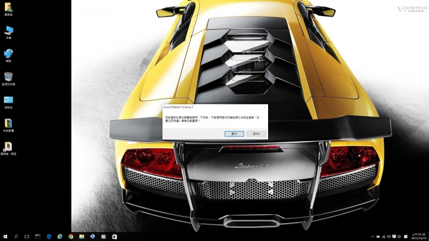Open the taskbar clock and date
This screenshot has height=241, width=429.
coord(418,237)
